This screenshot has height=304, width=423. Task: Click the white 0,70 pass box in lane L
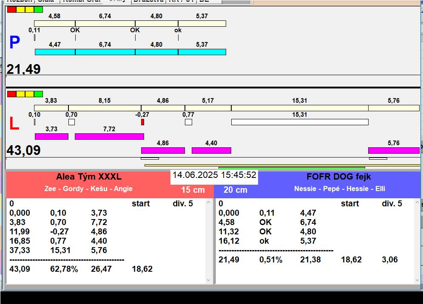coord(71,122)
